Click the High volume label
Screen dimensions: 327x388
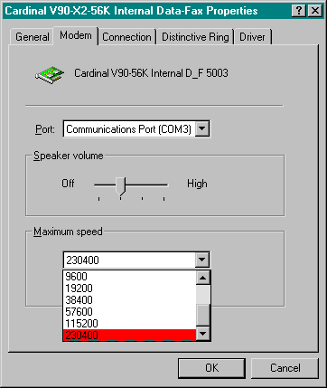pyautogui.click(x=197, y=184)
